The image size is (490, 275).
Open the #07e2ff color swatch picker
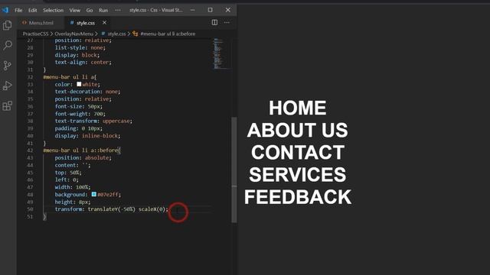tap(94, 194)
